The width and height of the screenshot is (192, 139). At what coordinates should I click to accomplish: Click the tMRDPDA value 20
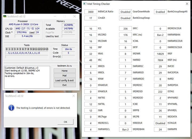point(160,85)
